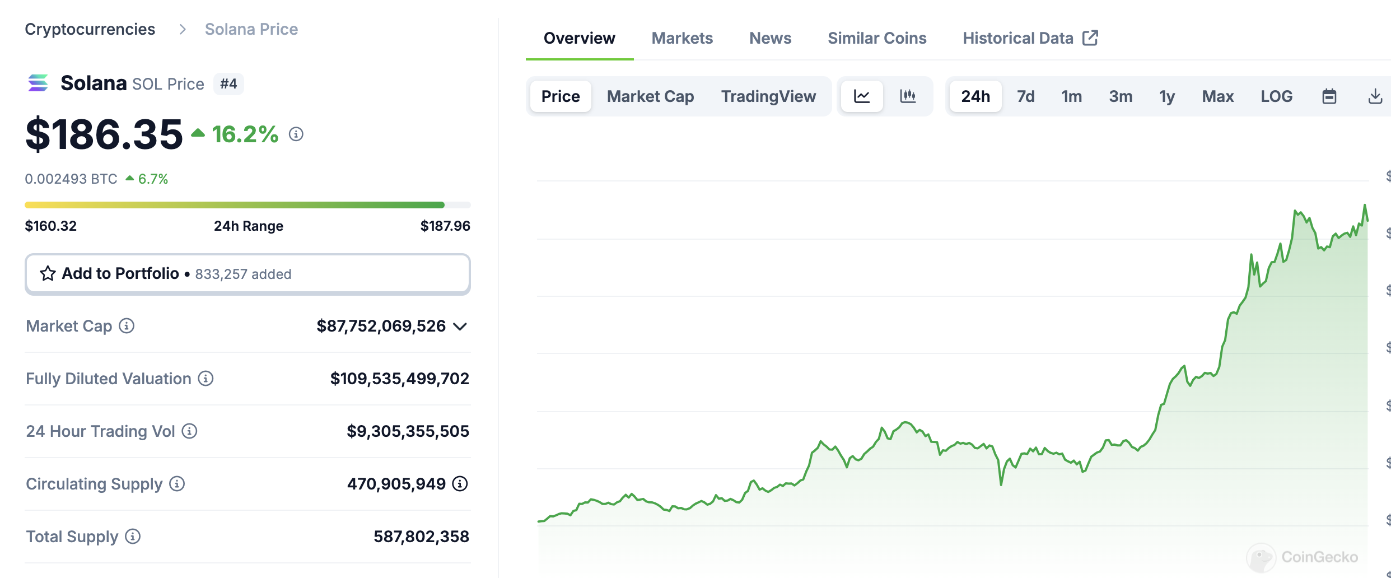Toggle LOG scale on the chart
1391x578 pixels.
tap(1276, 96)
